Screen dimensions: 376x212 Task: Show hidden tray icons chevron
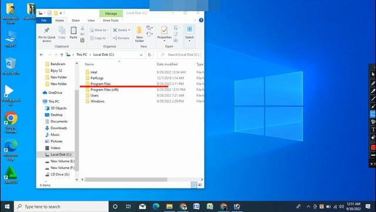click(308, 207)
